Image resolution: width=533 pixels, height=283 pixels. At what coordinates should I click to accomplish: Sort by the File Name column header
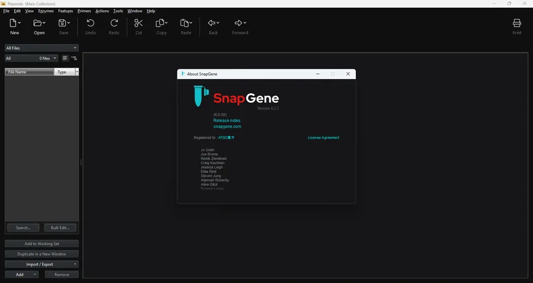[x=29, y=72]
